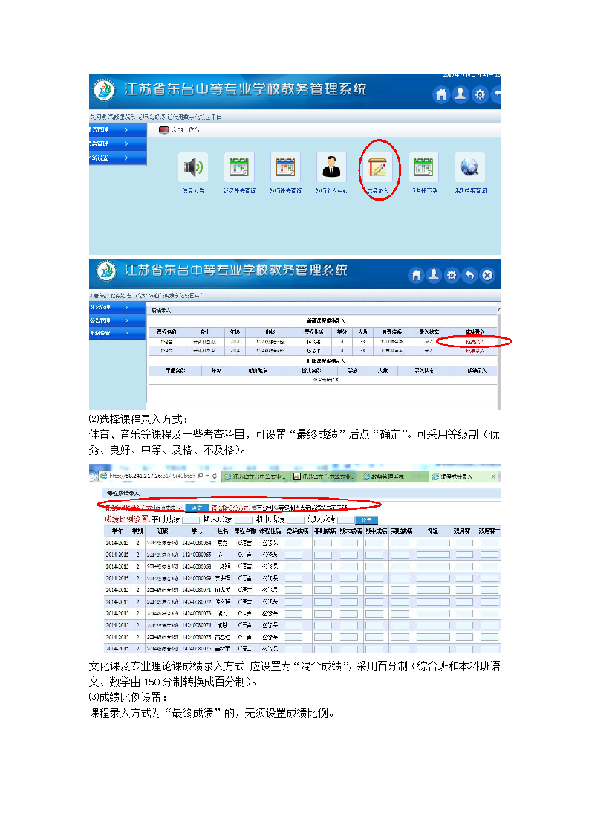Expand 公告管理 in the workbench page sidebar
This screenshot has width=589, height=834.
coord(117,144)
